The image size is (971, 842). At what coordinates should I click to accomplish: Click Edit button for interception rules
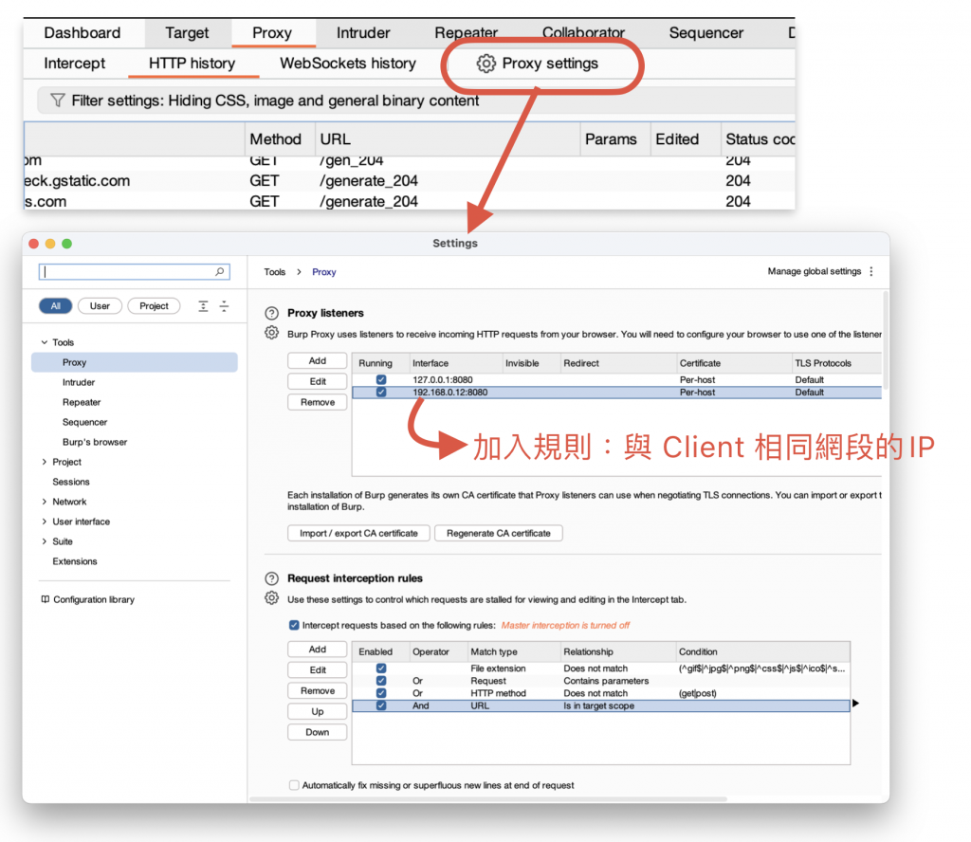click(318, 669)
